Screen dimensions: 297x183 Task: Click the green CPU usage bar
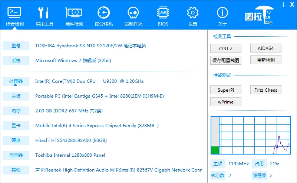[x=215, y=150]
